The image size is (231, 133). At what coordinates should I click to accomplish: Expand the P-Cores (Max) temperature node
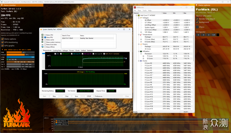[141, 39]
